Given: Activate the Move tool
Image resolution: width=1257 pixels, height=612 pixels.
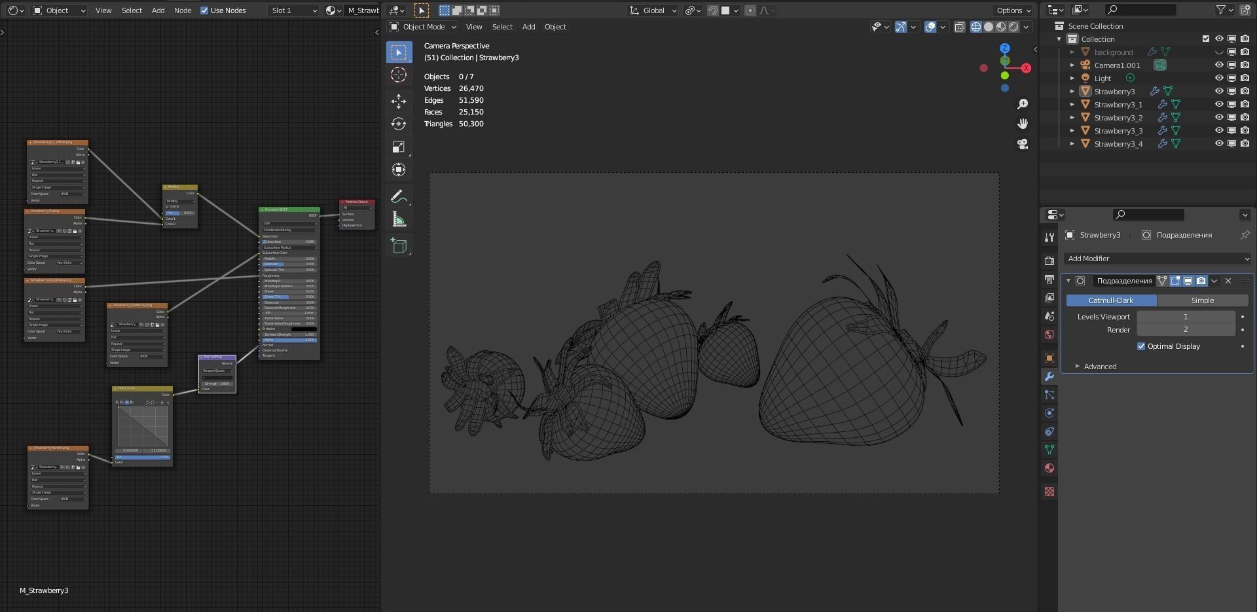Looking at the screenshot, I should pos(399,101).
